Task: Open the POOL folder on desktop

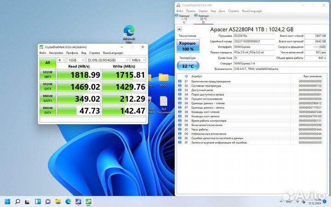Action: point(164,80)
